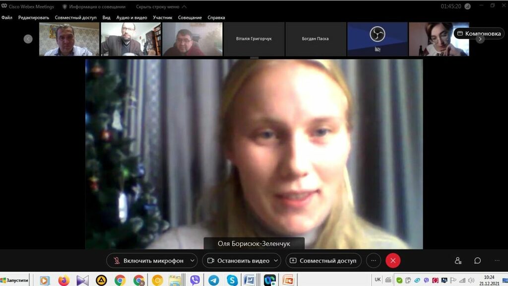Open Telegram from the taskbar
Image resolution: width=508 pixels, height=286 pixels.
click(x=213, y=280)
